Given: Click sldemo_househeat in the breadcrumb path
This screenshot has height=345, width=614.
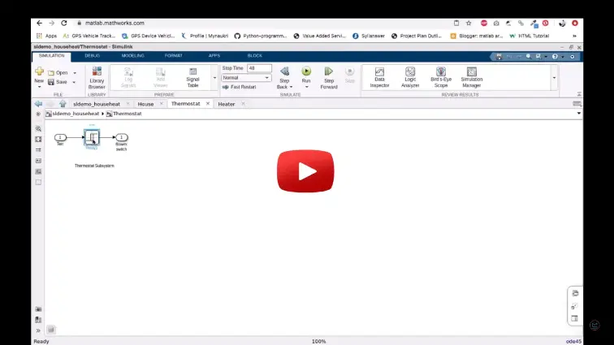Looking at the screenshot, I should [x=75, y=114].
